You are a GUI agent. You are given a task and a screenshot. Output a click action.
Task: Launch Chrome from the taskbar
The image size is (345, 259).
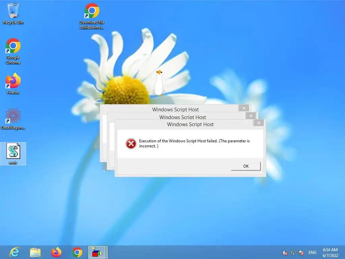pos(77,252)
